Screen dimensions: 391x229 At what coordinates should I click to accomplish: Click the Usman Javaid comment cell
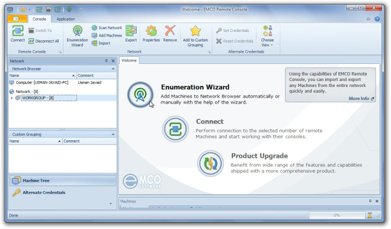tap(89, 82)
